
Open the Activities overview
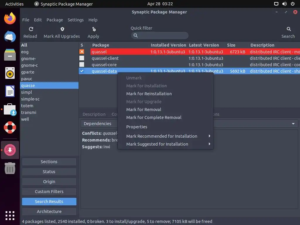point(14,4)
